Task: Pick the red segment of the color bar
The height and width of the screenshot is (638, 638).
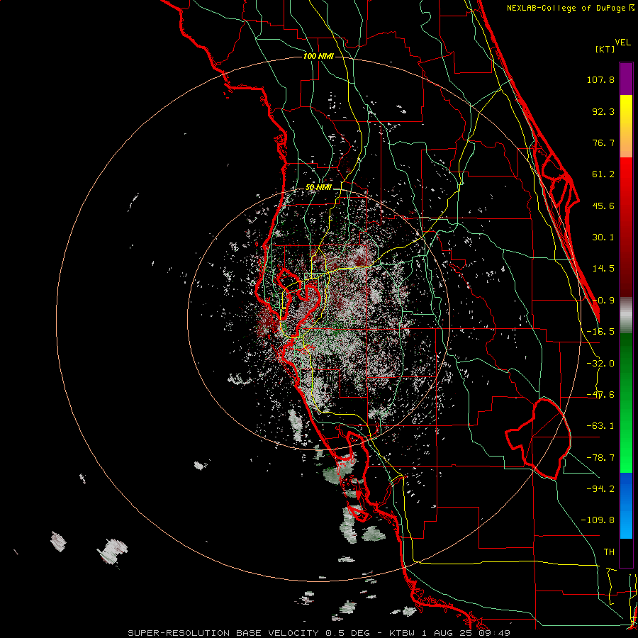Action: pos(626,227)
